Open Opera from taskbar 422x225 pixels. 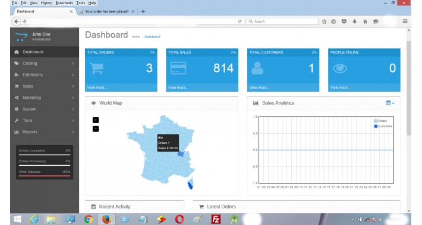(x=179, y=219)
